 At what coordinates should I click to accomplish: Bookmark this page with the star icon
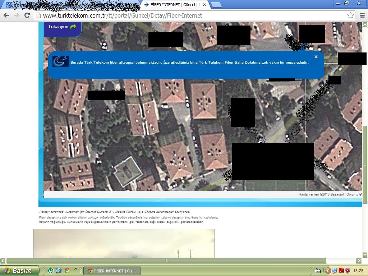350,15
